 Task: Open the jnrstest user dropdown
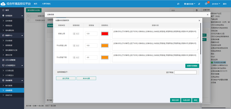pos(216,4)
